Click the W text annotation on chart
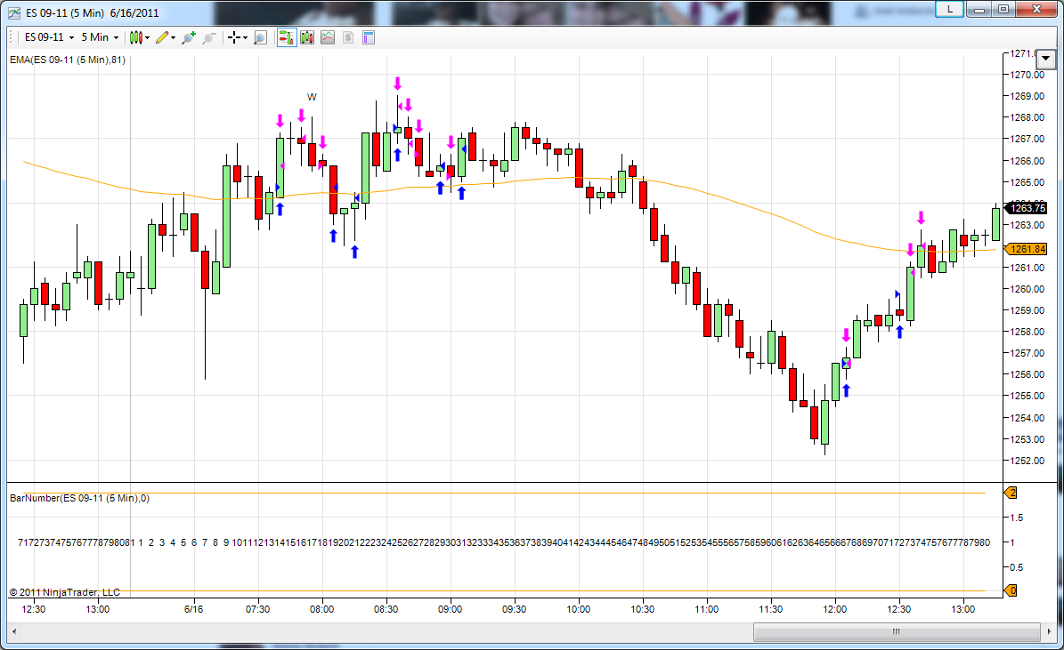The image size is (1064, 650). [x=312, y=97]
